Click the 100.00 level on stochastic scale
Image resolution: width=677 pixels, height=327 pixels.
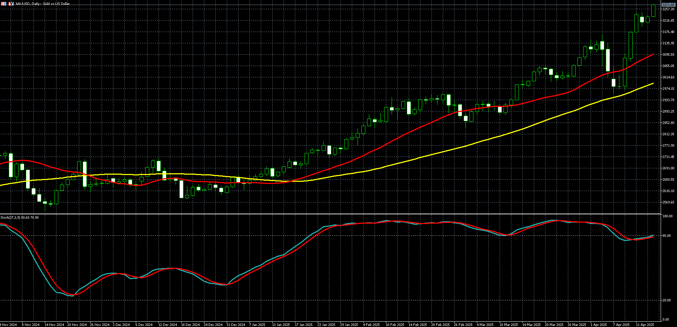[667, 216]
